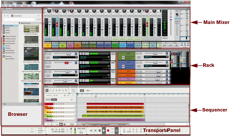Click the Rewind button in the transport
The width and height of the screenshot is (233, 136).
(91, 131)
